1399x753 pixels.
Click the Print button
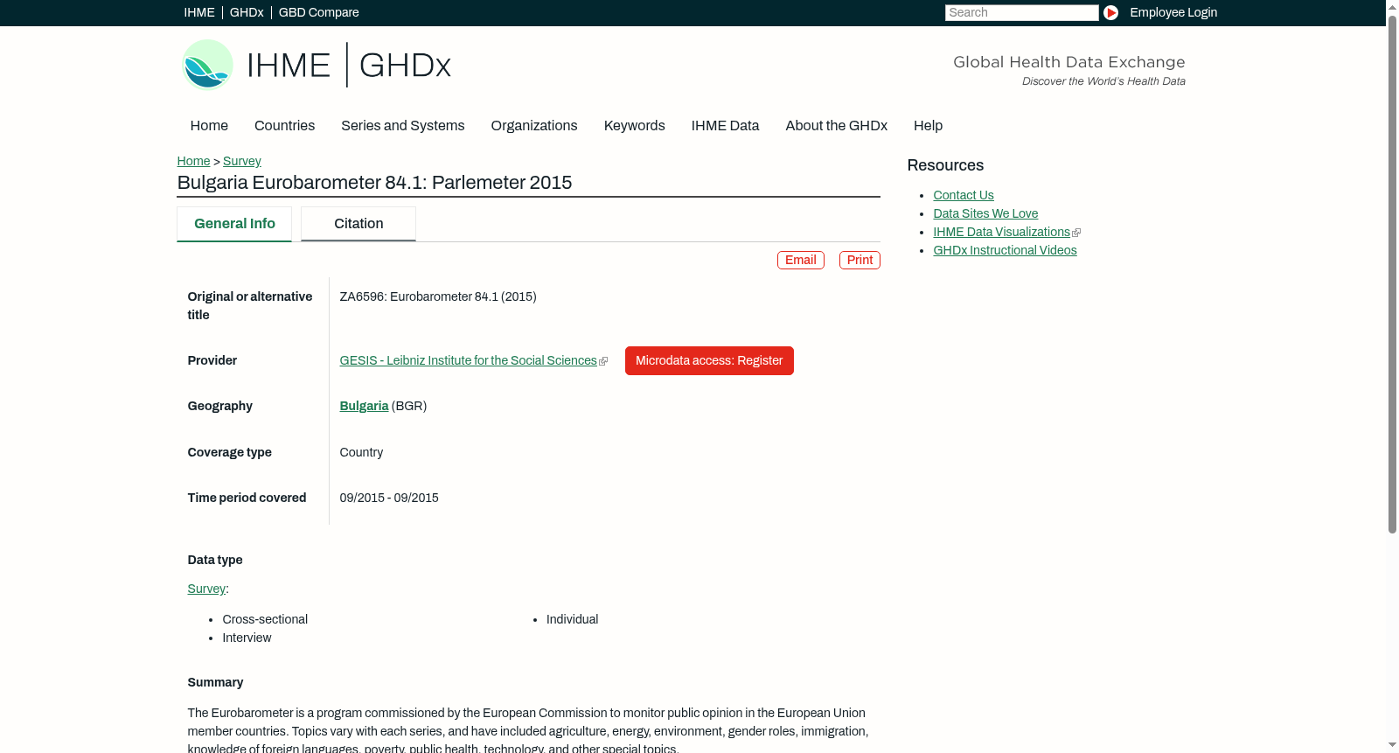pos(860,260)
